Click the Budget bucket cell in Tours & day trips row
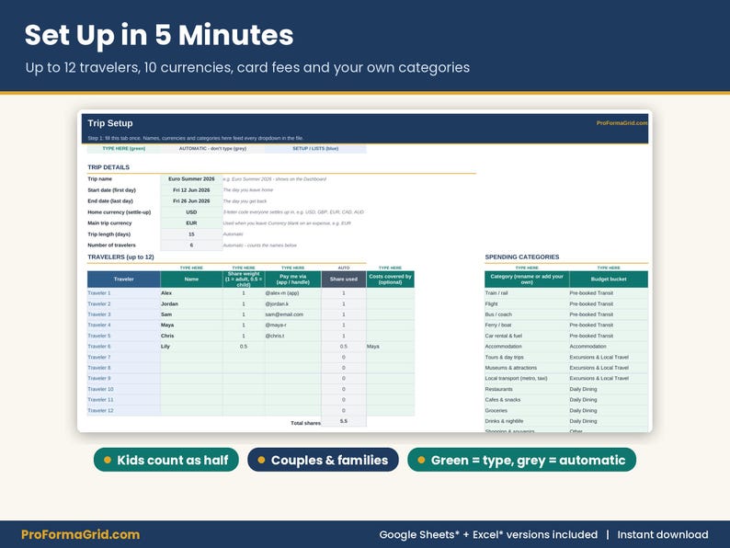The image size is (730, 548). (609, 357)
